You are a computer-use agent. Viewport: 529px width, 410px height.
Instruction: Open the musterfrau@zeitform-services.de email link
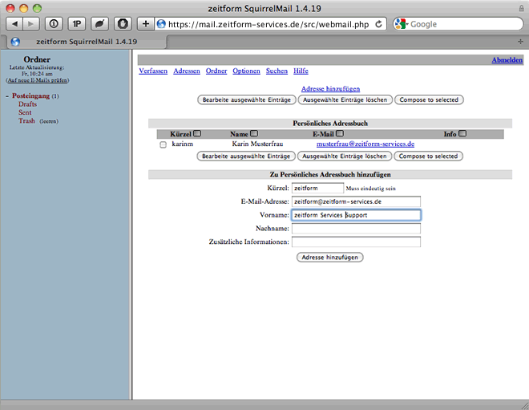365,144
